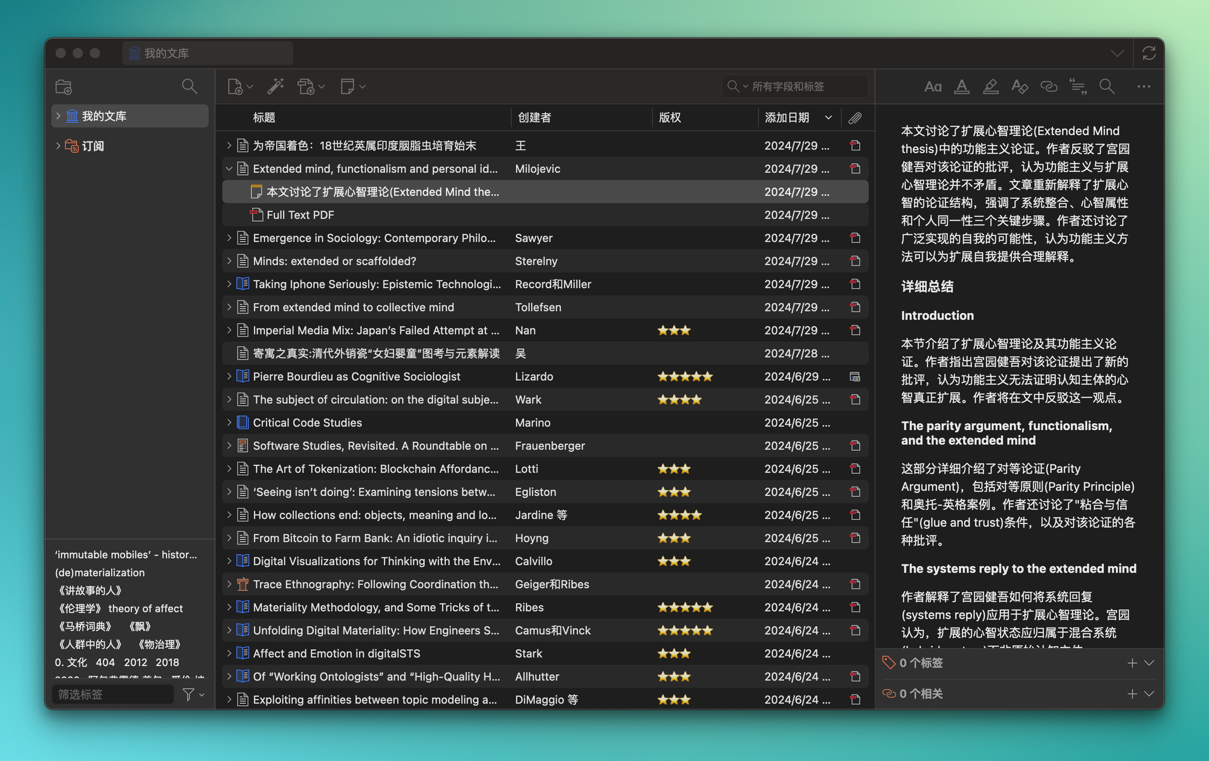The height and width of the screenshot is (761, 1209).
Task: Expand the From extended mind to collective mind item
Action: point(229,307)
